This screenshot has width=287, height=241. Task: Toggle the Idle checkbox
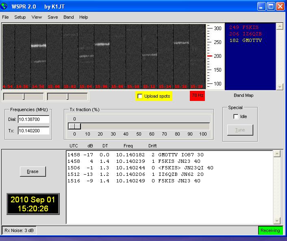236,117
